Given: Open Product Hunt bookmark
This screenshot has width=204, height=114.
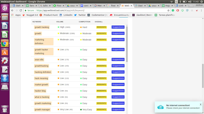Looking at the screenshot, I should click(49, 15).
